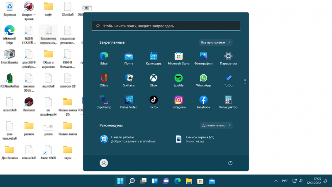Expand recommendations with Дополнительно button
Viewport: 332px width, 187px height.
pos(216,125)
